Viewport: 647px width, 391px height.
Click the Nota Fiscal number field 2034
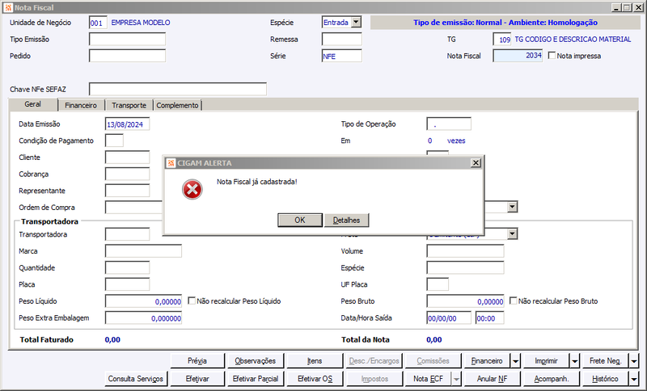pos(518,56)
